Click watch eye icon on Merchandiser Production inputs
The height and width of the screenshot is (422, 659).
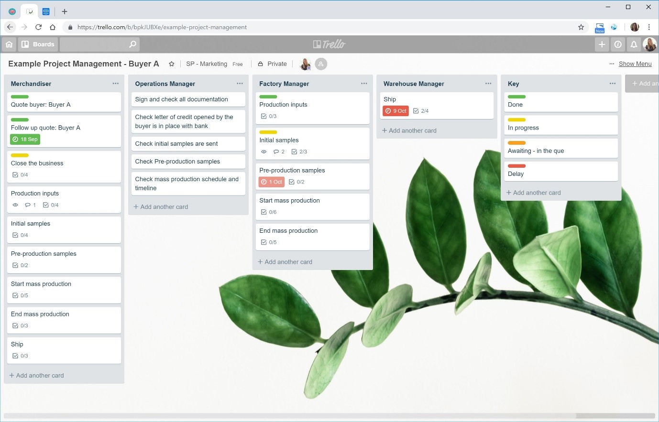tap(15, 205)
